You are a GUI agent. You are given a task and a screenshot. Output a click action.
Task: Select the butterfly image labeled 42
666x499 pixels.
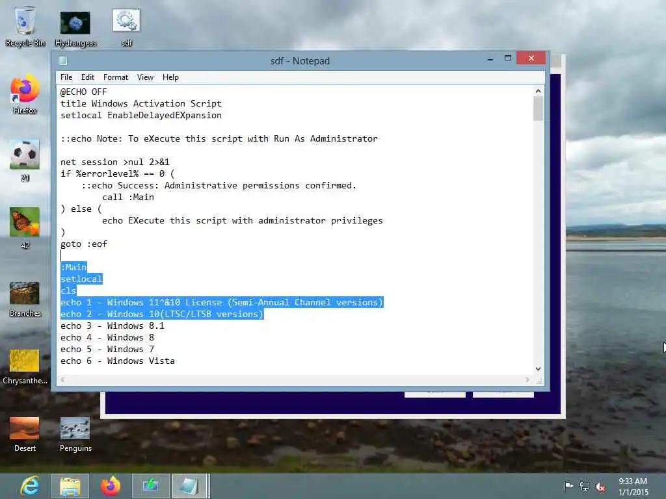pos(25,228)
